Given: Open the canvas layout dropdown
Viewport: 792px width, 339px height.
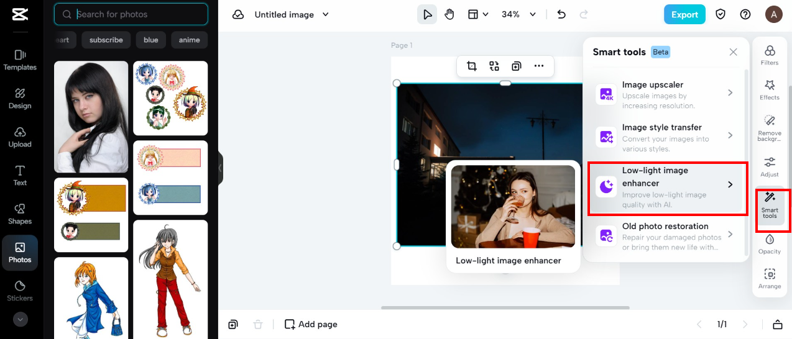Looking at the screenshot, I should 477,14.
